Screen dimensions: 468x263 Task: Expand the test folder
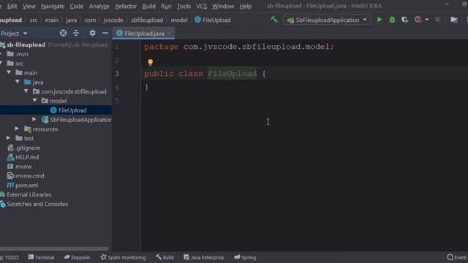[8, 138]
